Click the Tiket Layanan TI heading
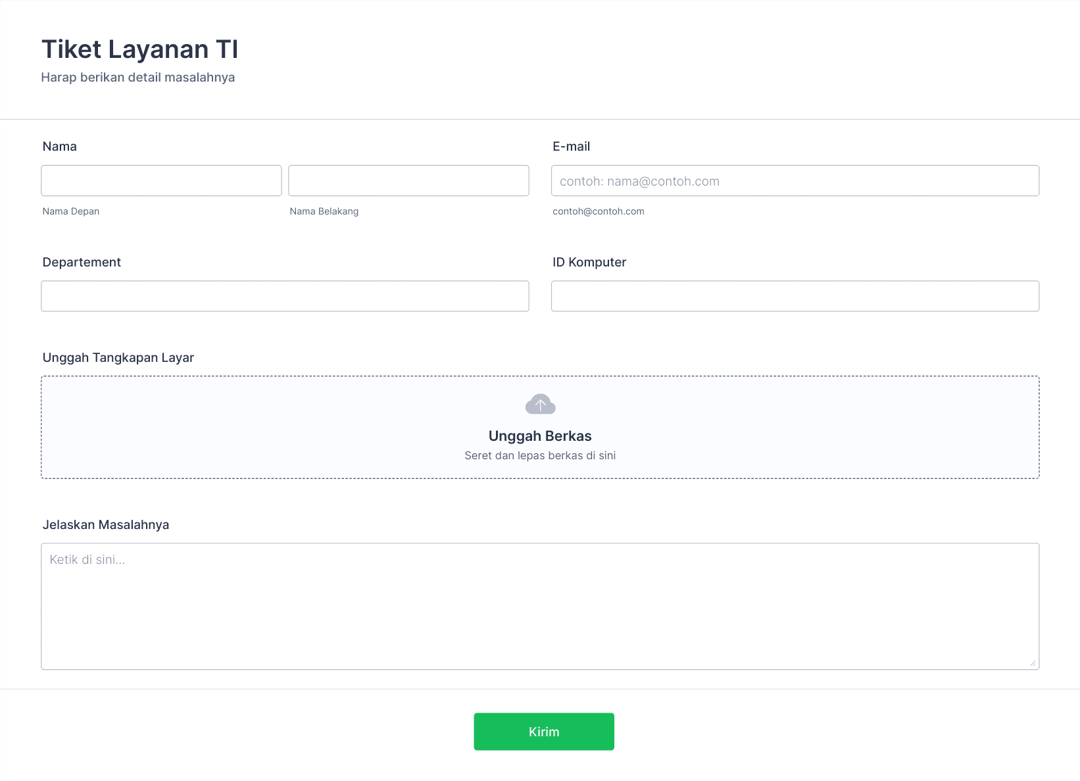 140,49
